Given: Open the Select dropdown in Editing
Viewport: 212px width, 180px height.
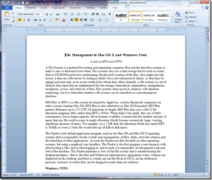Looking at the screenshot, I should pyautogui.click(x=190, y=21).
